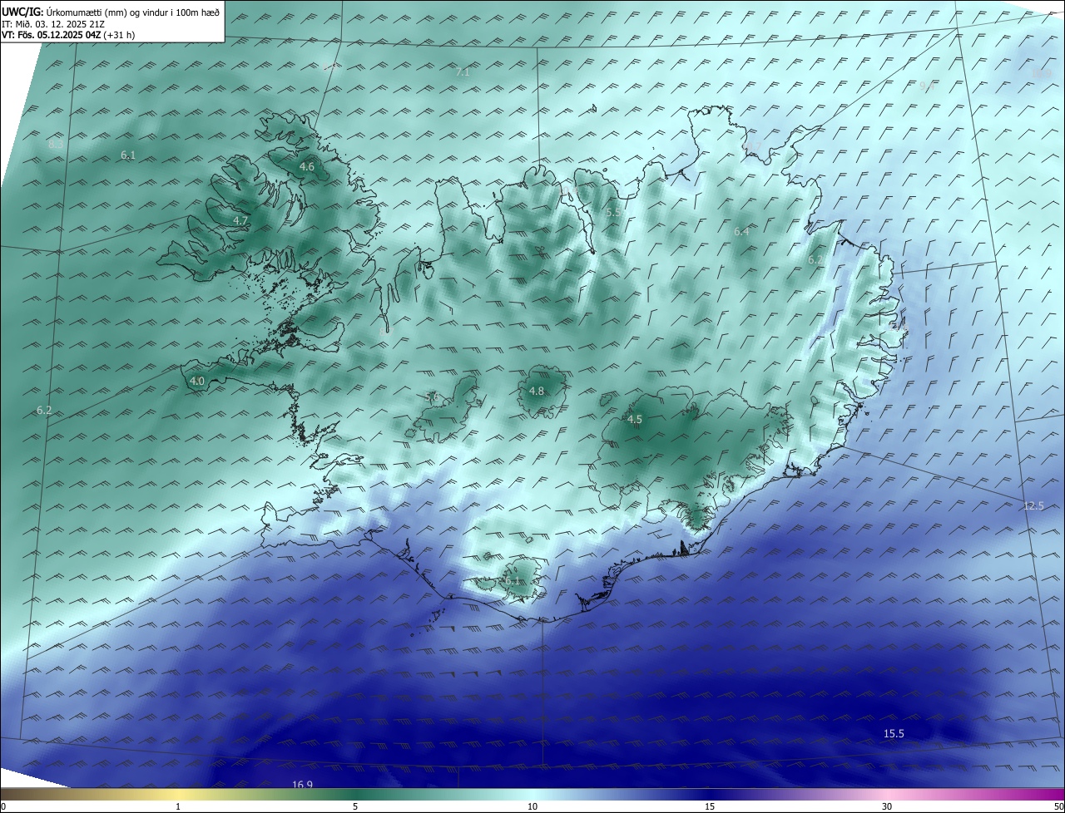Click the 15.5 value in the southern sea

pyautogui.click(x=894, y=734)
